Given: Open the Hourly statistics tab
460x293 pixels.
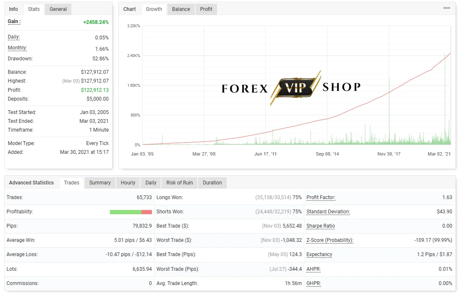Looking at the screenshot, I should [128, 182].
